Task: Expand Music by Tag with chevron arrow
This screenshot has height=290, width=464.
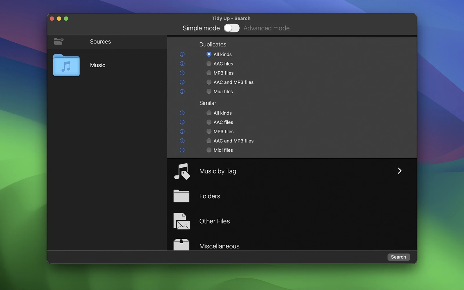Action: pos(400,171)
